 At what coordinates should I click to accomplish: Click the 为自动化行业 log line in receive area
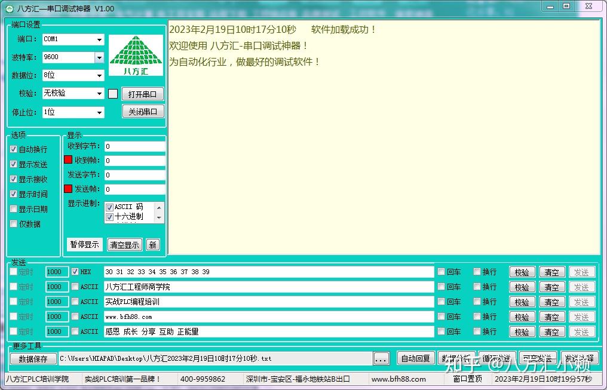point(245,62)
